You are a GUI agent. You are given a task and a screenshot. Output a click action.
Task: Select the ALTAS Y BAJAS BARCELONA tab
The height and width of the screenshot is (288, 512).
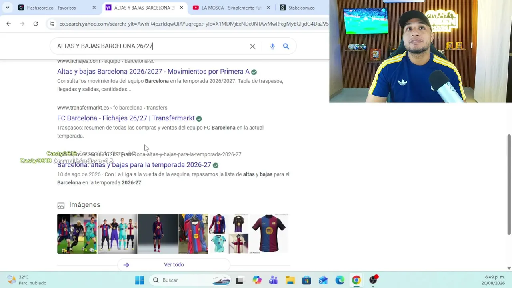(x=140, y=8)
